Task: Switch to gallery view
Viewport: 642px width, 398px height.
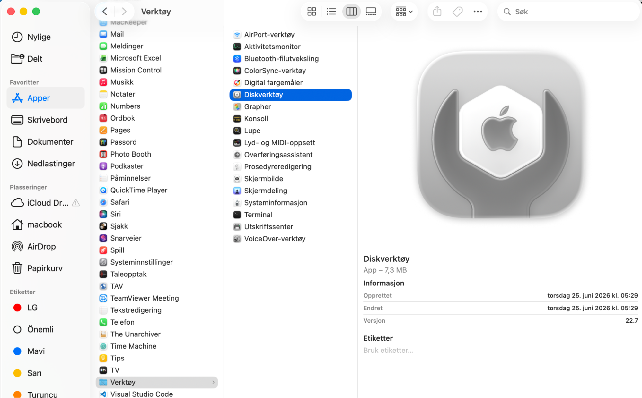Action: [371, 12]
